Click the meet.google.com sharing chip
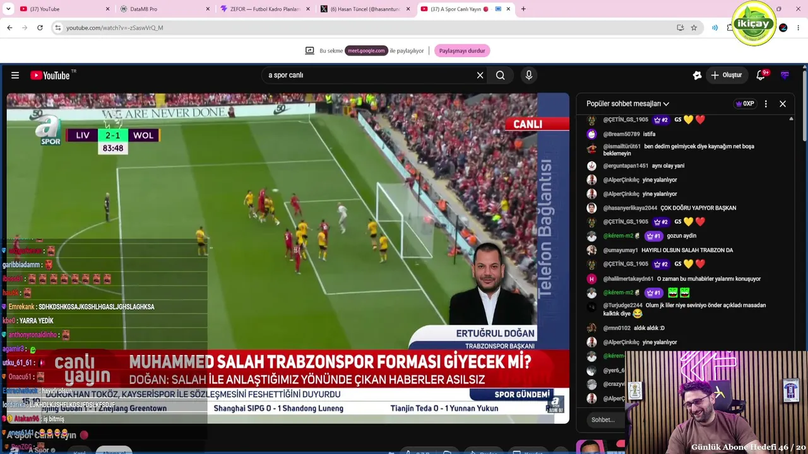 pyautogui.click(x=366, y=50)
